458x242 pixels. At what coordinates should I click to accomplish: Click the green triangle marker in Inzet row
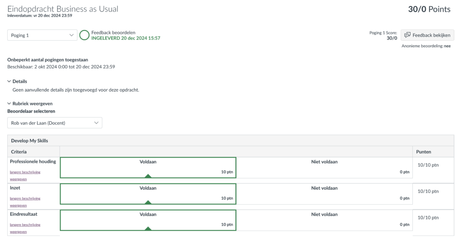coord(148,202)
